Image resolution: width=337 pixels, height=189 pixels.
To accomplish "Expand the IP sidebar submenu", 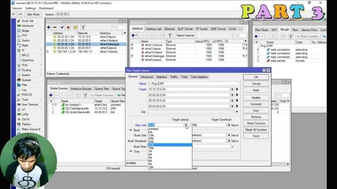I will click(41, 50).
